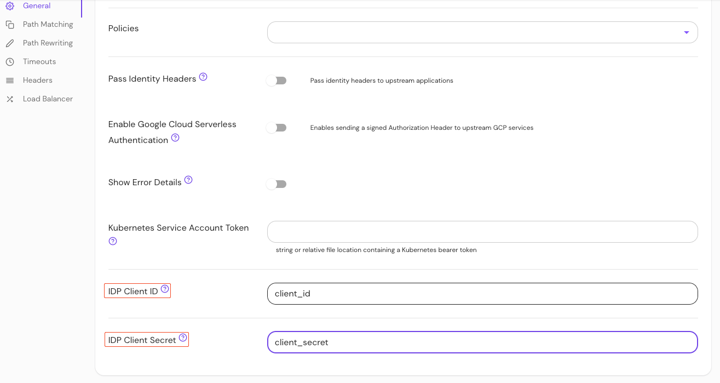Open help tooltip beside Pass Identity Headers
This screenshot has width=720, height=383.
pyautogui.click(x=203, y=76)
